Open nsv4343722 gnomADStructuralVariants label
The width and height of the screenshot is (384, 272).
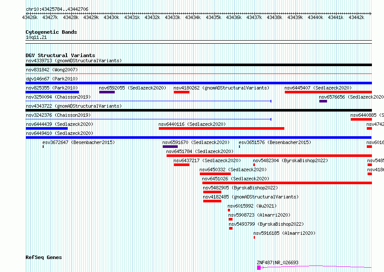pyautogui.click(x=74, y=106)
